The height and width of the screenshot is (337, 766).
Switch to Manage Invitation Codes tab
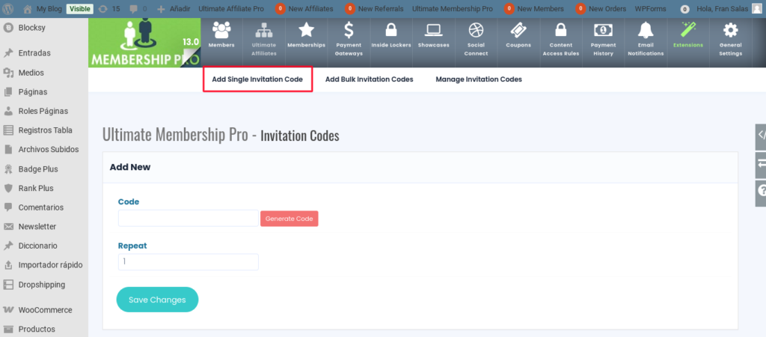click(x=479, y=79)
